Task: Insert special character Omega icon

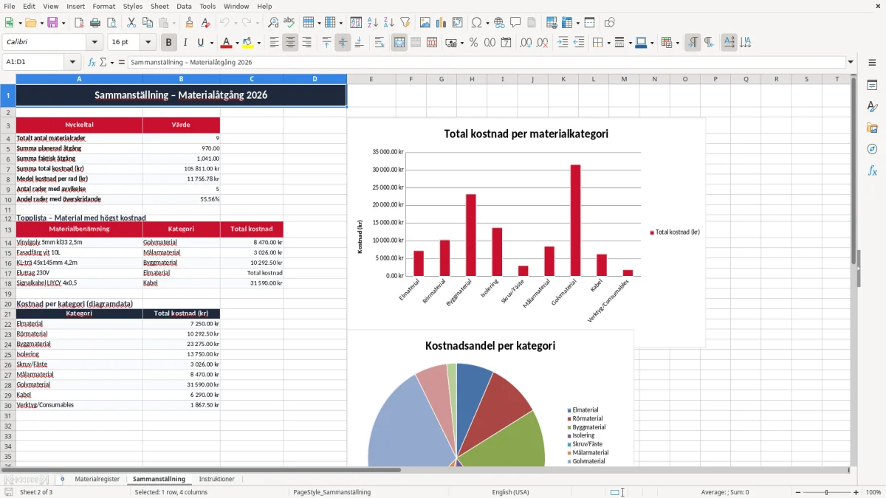Action: [x=476, y=23]
